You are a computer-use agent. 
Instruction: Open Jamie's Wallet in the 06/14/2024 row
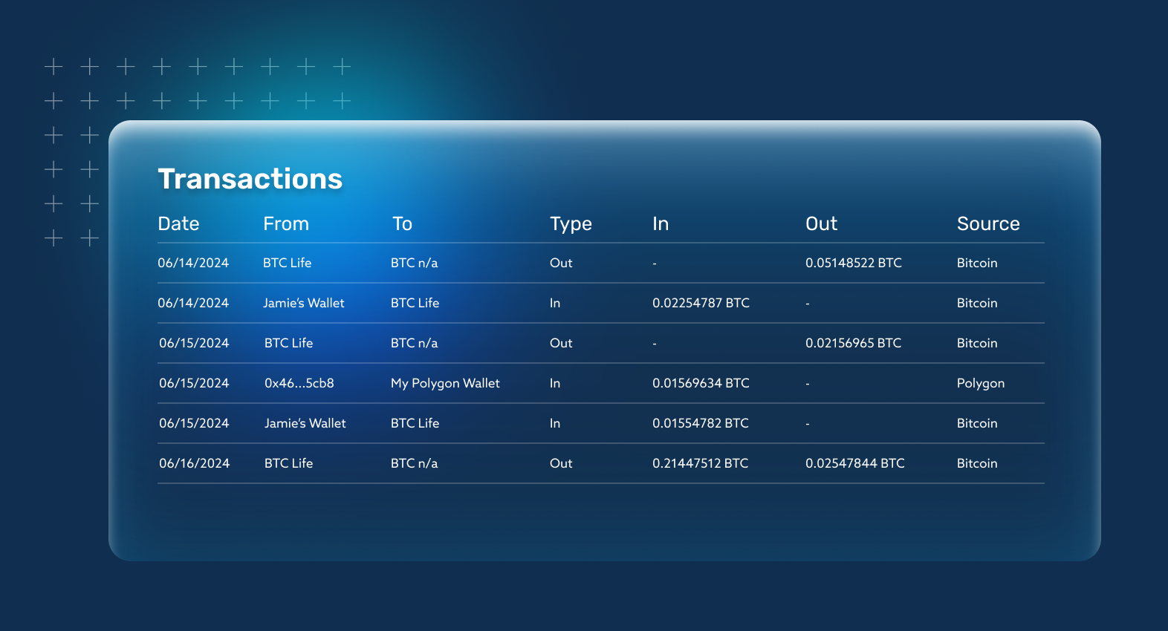coord(303,303)
